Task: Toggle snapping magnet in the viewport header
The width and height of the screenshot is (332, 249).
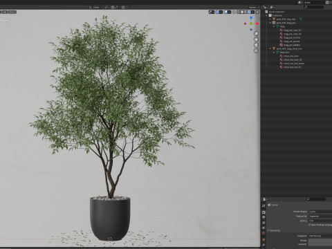Action: point(113,8)
